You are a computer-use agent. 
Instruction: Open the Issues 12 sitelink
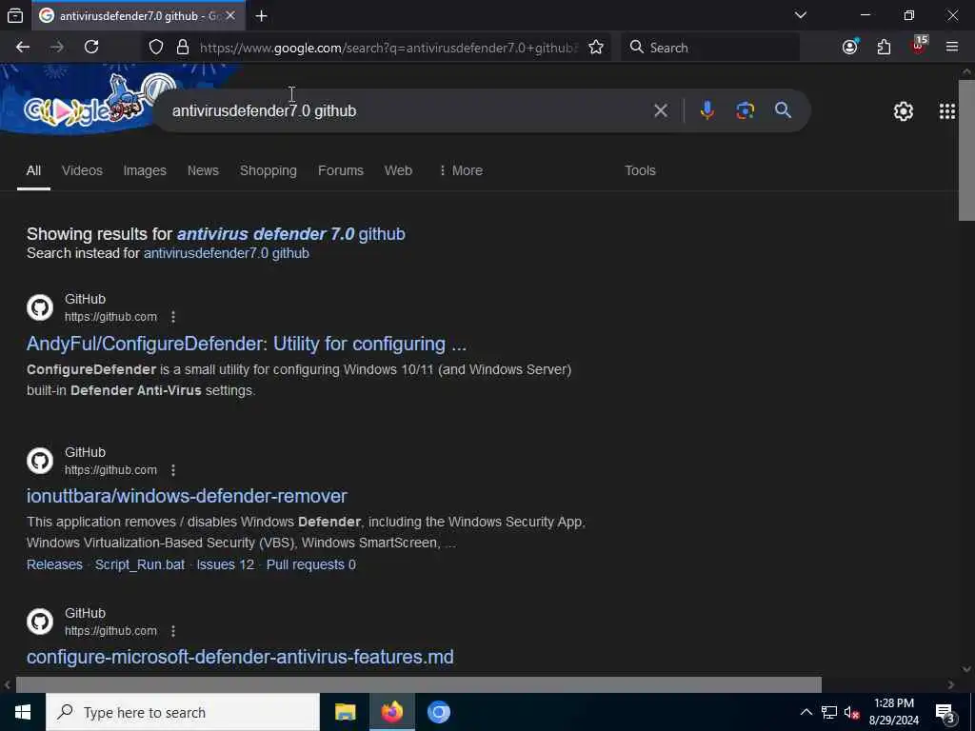[x=225, y=564]
